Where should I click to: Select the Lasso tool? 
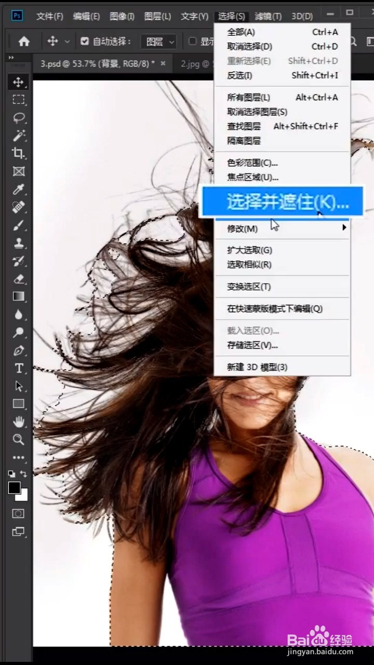point(19,117)
